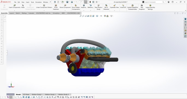The height and width of the screenshot is (99, 187).
Task: Click New Motion Study
Action: point(98,7)
